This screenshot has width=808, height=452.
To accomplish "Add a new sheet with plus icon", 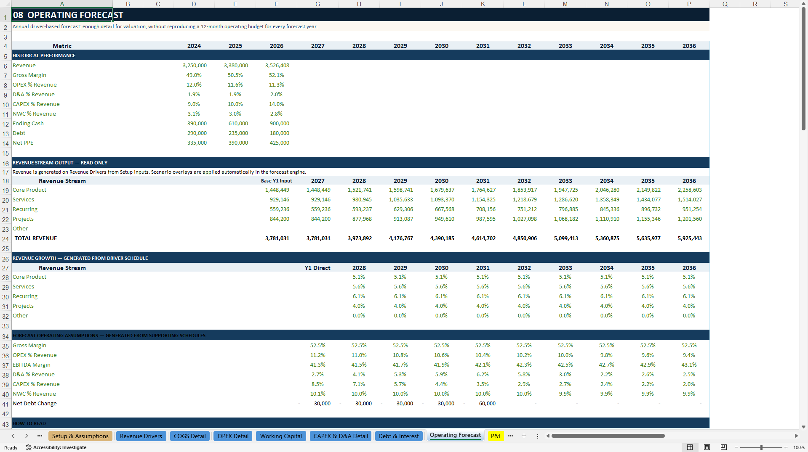I will click(524, 436).
